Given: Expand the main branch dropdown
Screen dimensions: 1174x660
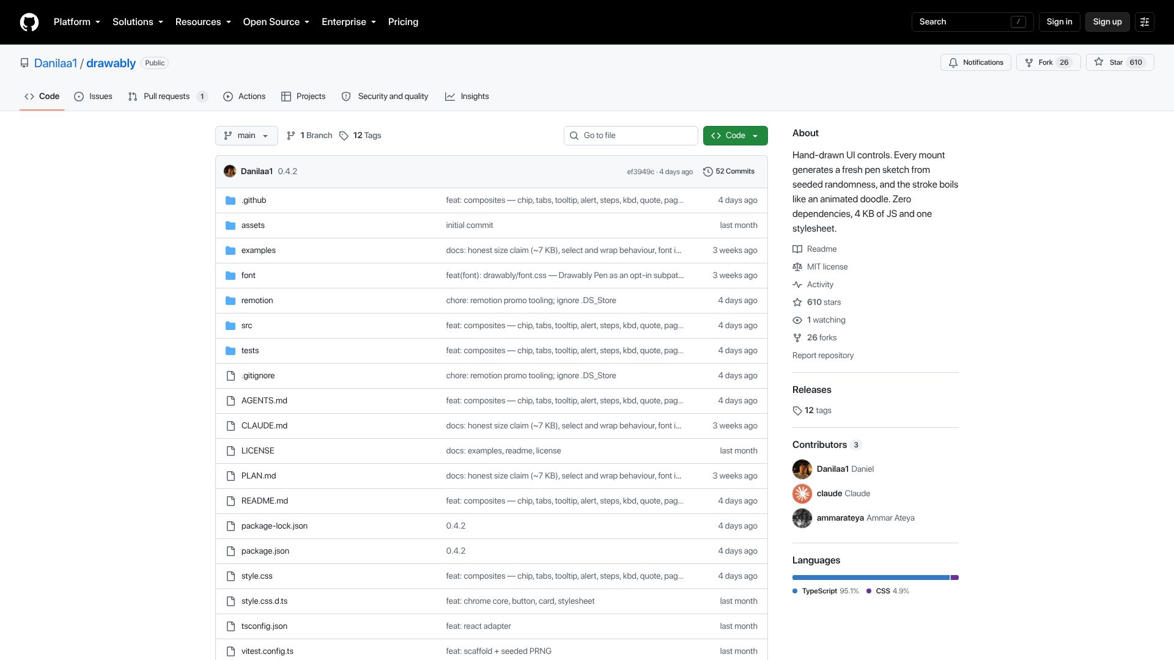Looking at the screenshot, I should tap(246, 136).
